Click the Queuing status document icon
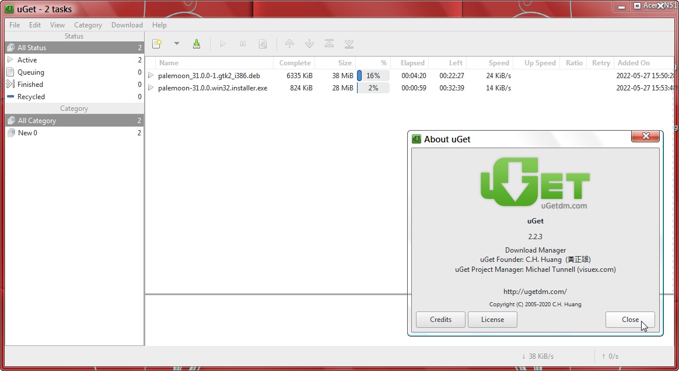Viewport: 679px width, 371px height. pos(11,72)
